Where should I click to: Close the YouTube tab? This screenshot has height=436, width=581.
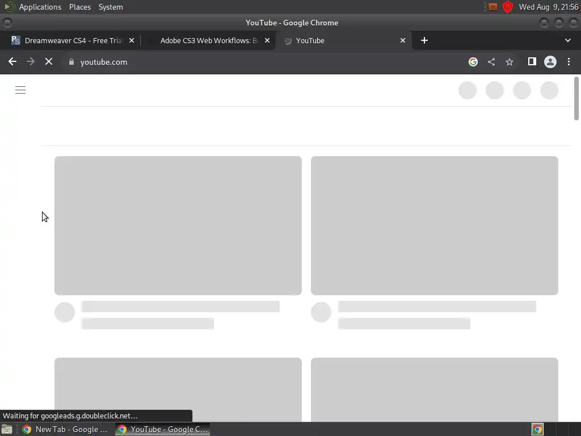[403, 40]
